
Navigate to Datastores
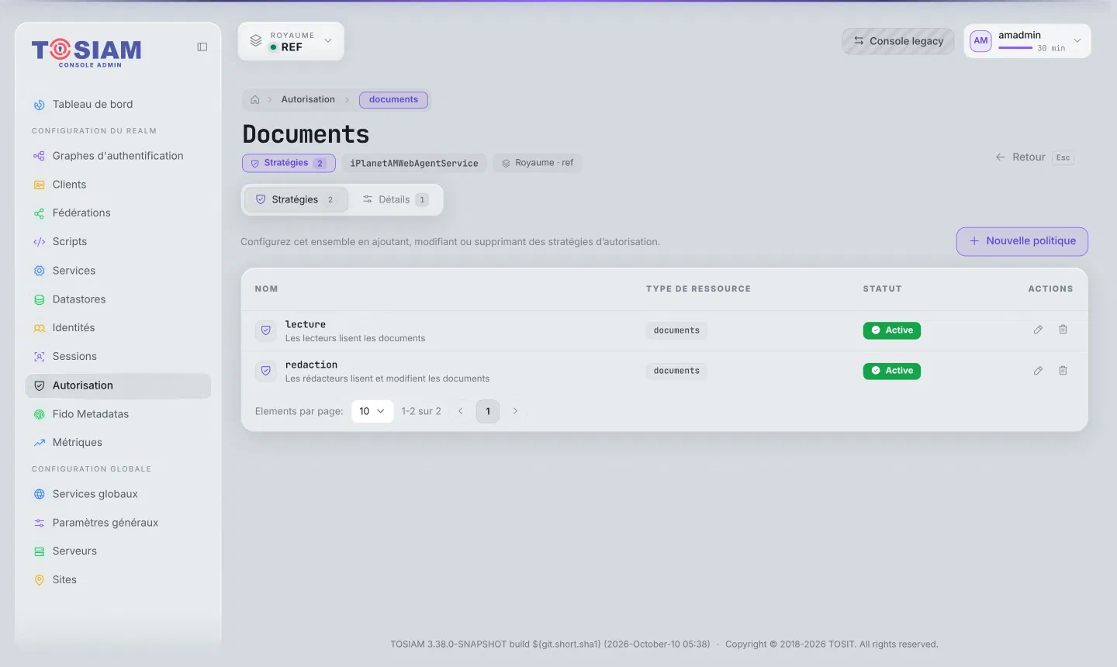[118, 299]
